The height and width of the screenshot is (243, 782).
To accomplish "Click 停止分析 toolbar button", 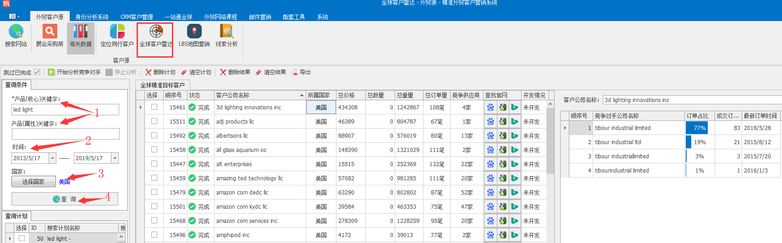I will point(121,72).
